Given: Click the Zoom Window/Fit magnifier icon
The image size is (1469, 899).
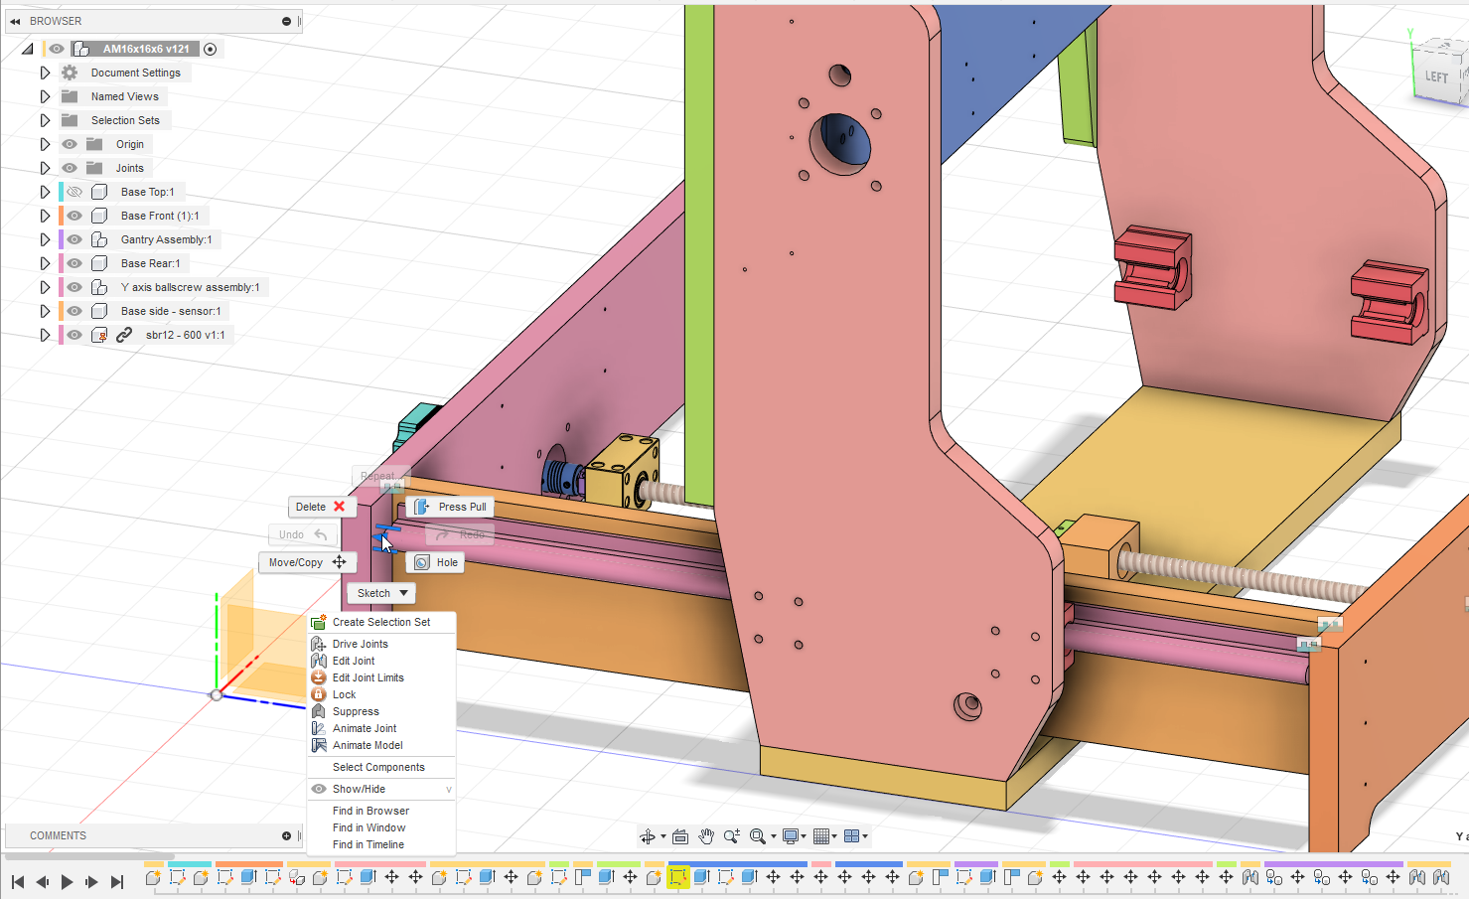Looking at the screenshot, I should [758, 836].
